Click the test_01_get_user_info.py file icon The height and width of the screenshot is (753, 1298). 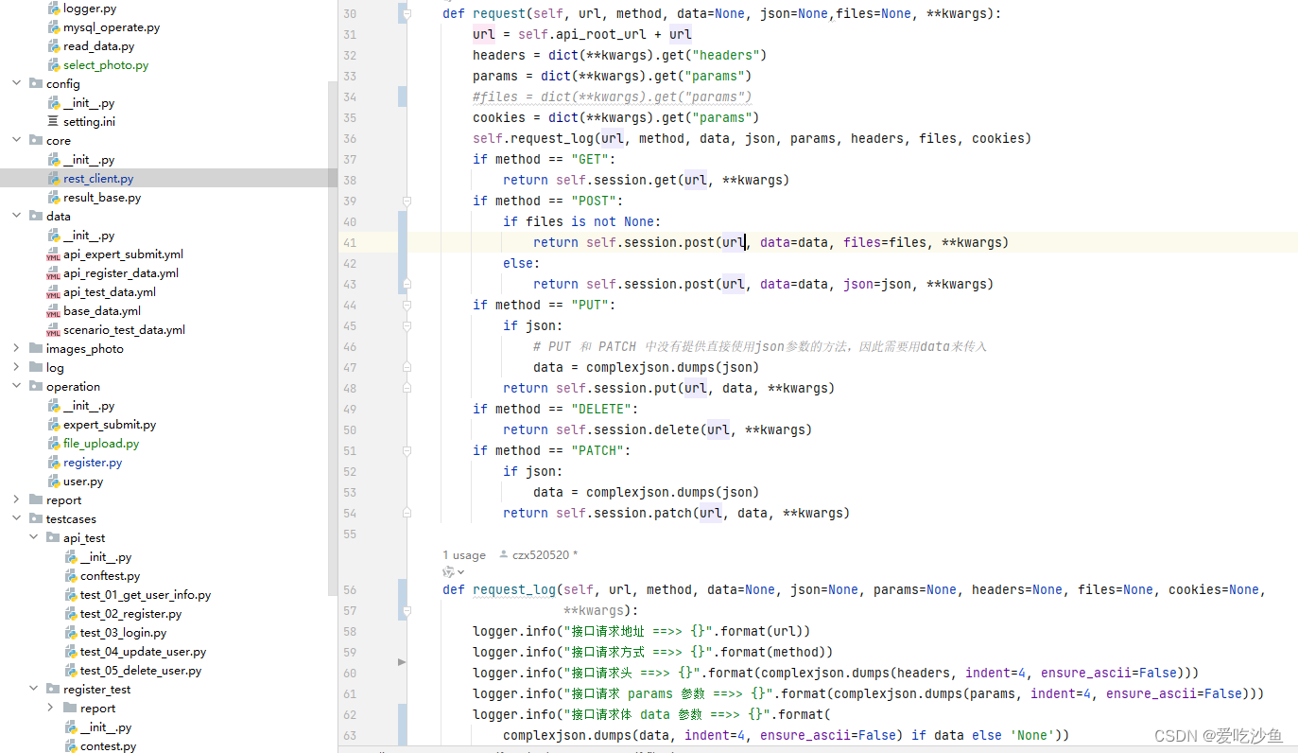pos(71,595)
